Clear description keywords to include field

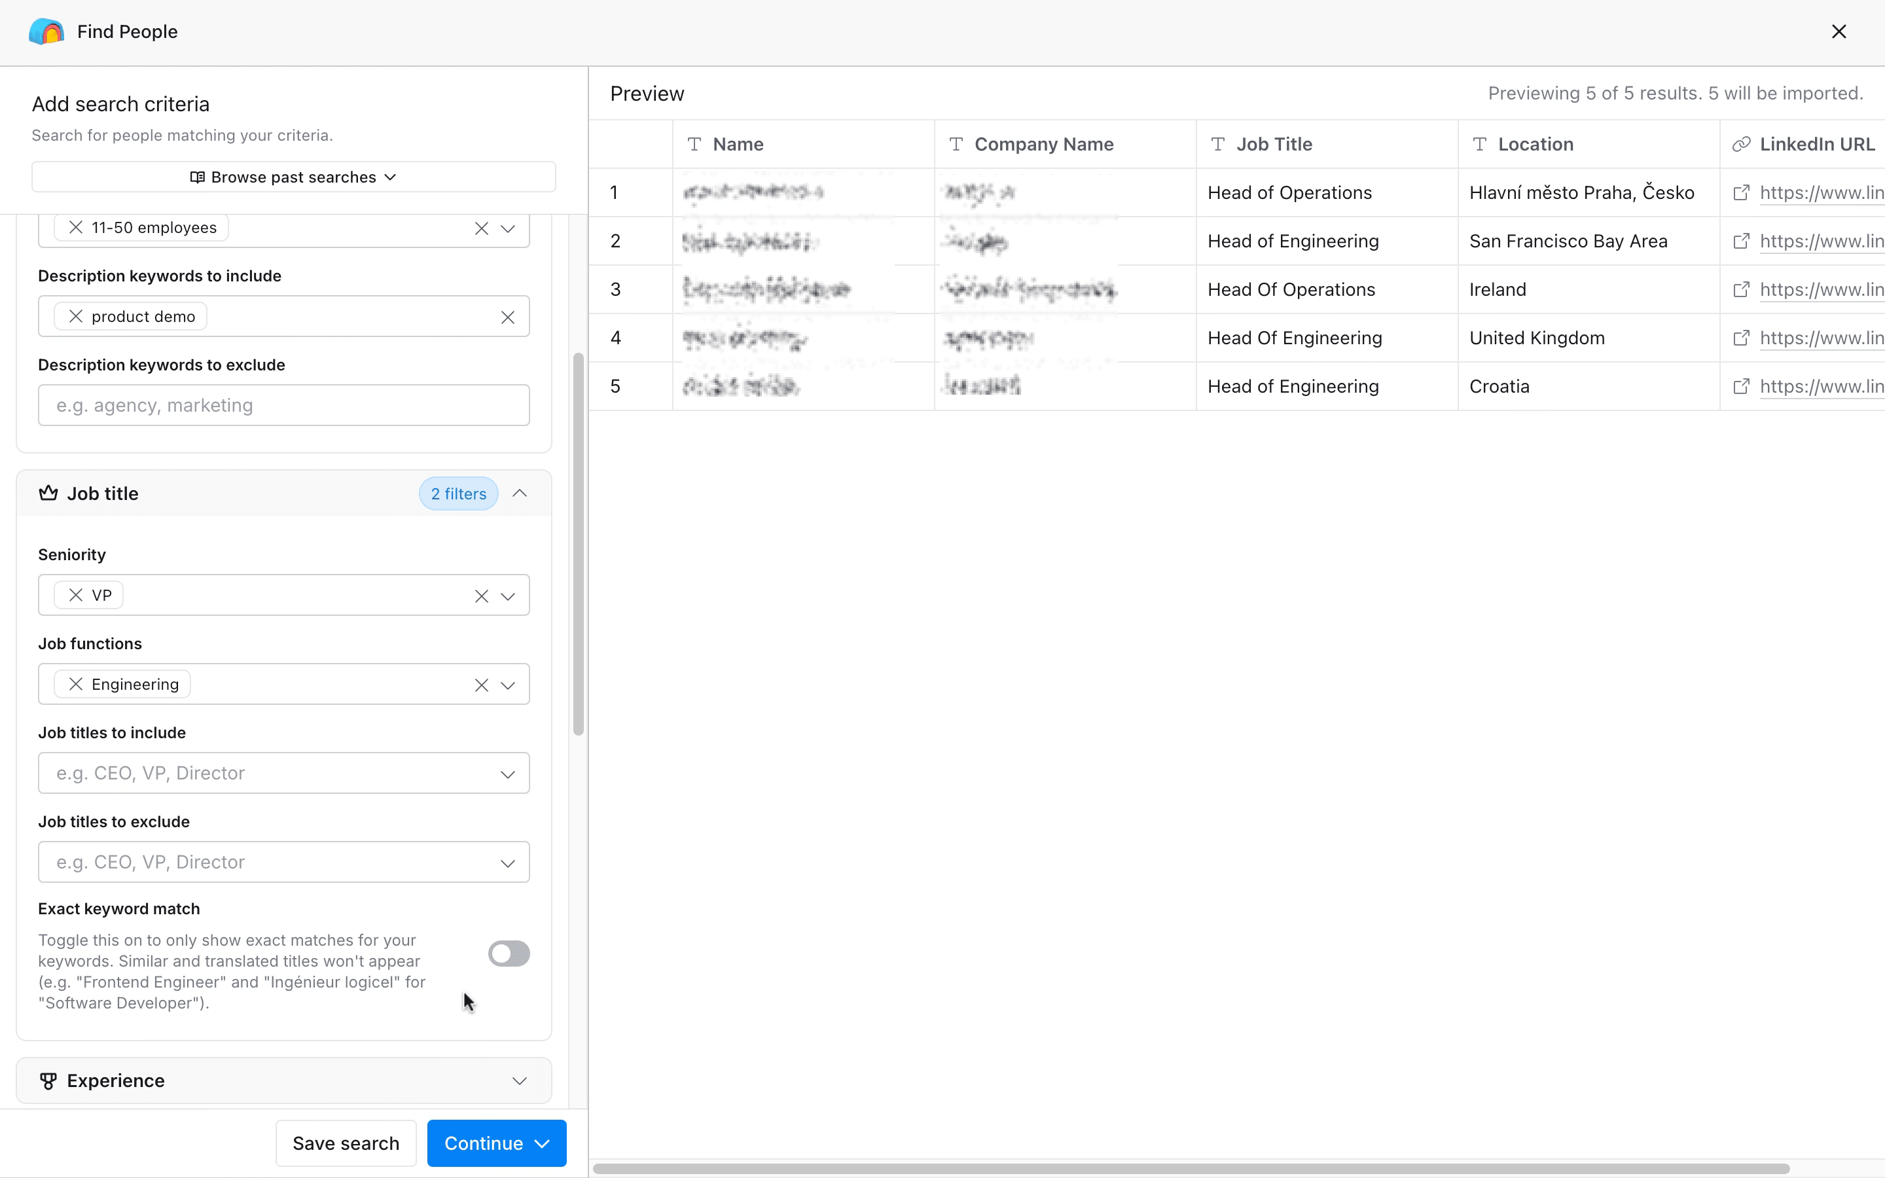508,317
